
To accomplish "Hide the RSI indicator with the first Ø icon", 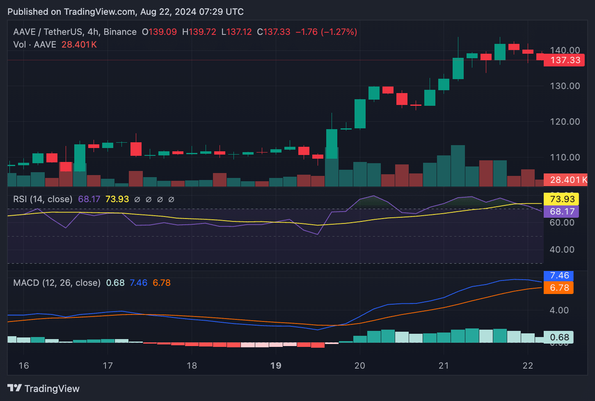I will (x=137, y=199).
